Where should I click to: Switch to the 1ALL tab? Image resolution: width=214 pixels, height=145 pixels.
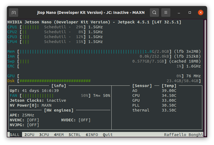pyautogui.click(x=15, y=135)
